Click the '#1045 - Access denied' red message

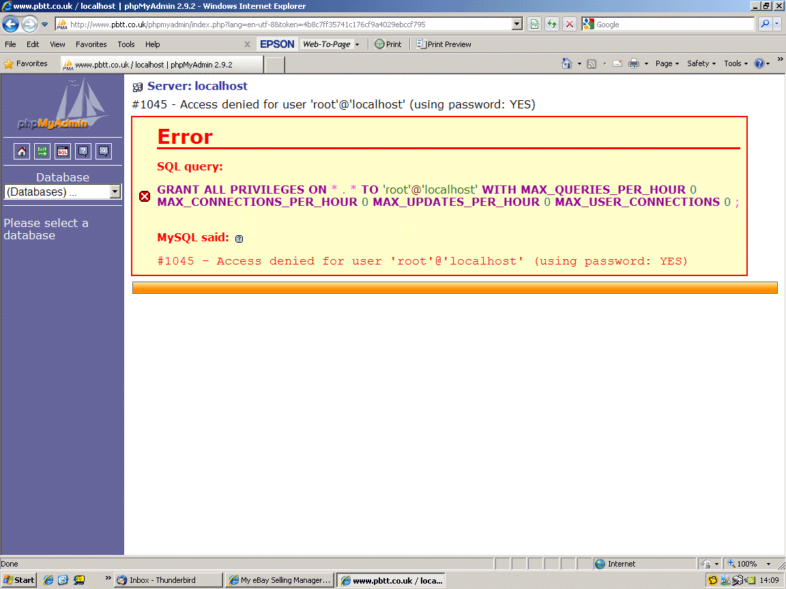[x=422, y=261]
